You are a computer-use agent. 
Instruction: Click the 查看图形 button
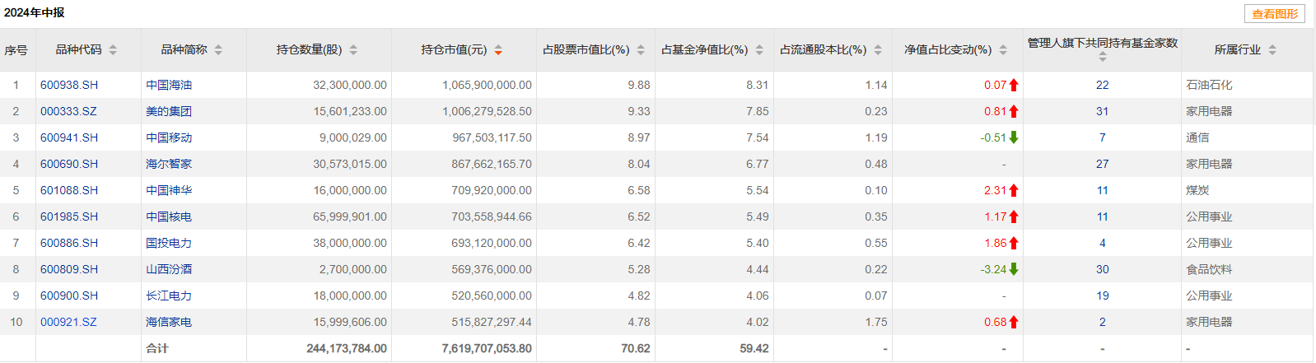(1274, 14)
